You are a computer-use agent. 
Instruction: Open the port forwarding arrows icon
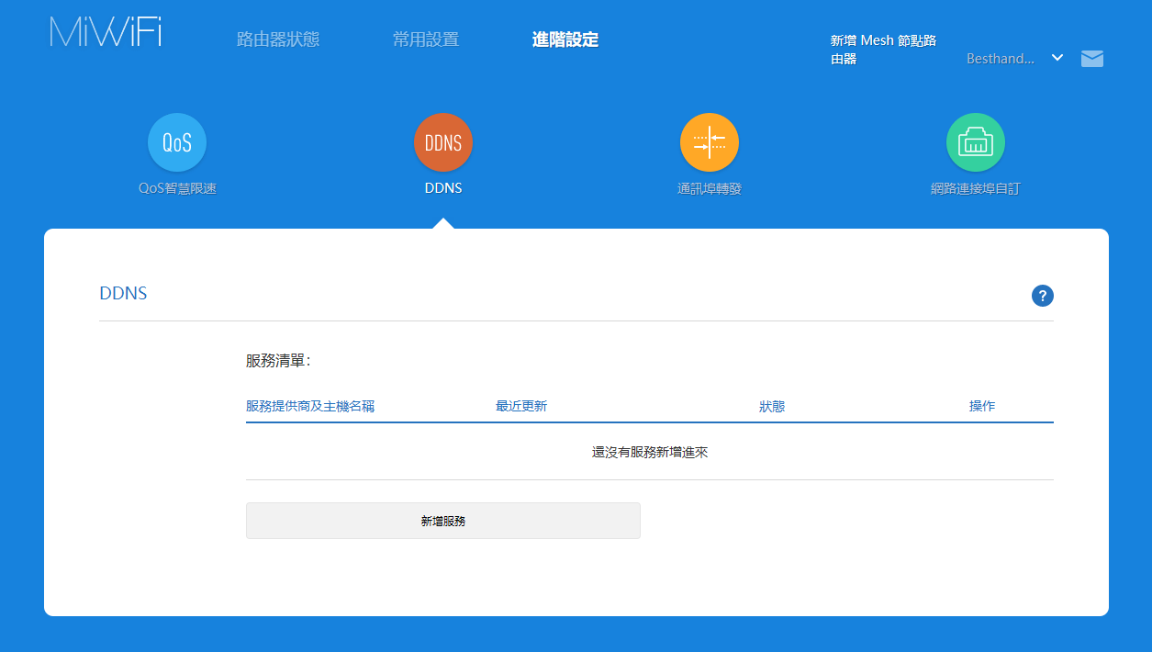pos(710,142)
